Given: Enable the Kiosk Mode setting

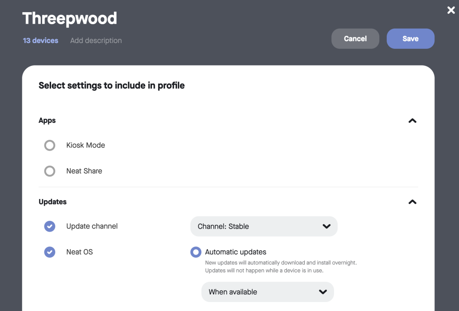Looking at the screenshot, I should click(x=49, y=145).
